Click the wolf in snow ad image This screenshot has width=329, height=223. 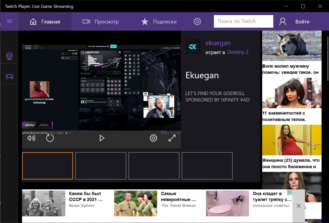click(292, 46)
